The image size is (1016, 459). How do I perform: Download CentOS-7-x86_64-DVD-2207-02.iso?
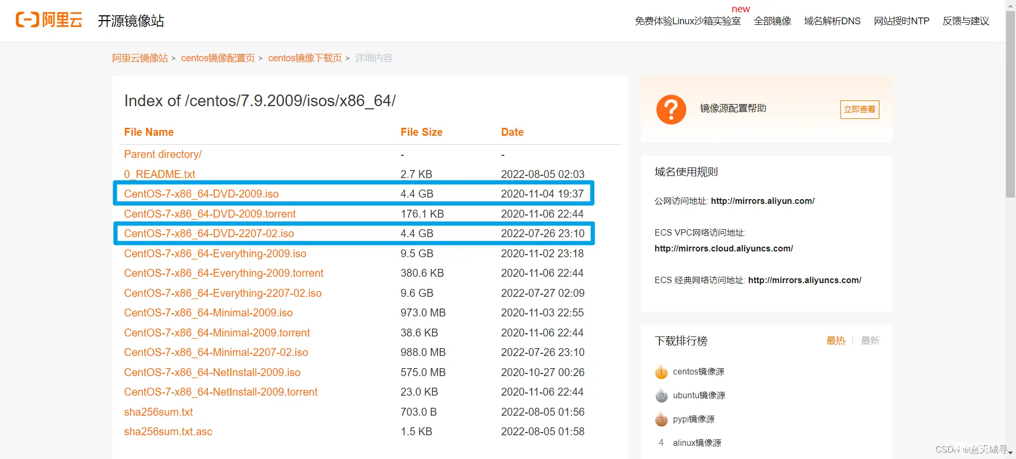coord(209,233)
